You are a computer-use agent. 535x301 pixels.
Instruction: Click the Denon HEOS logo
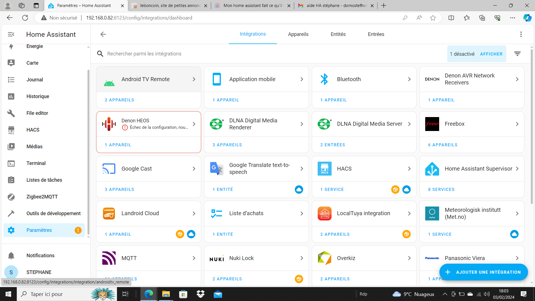[x=109, y=124]
